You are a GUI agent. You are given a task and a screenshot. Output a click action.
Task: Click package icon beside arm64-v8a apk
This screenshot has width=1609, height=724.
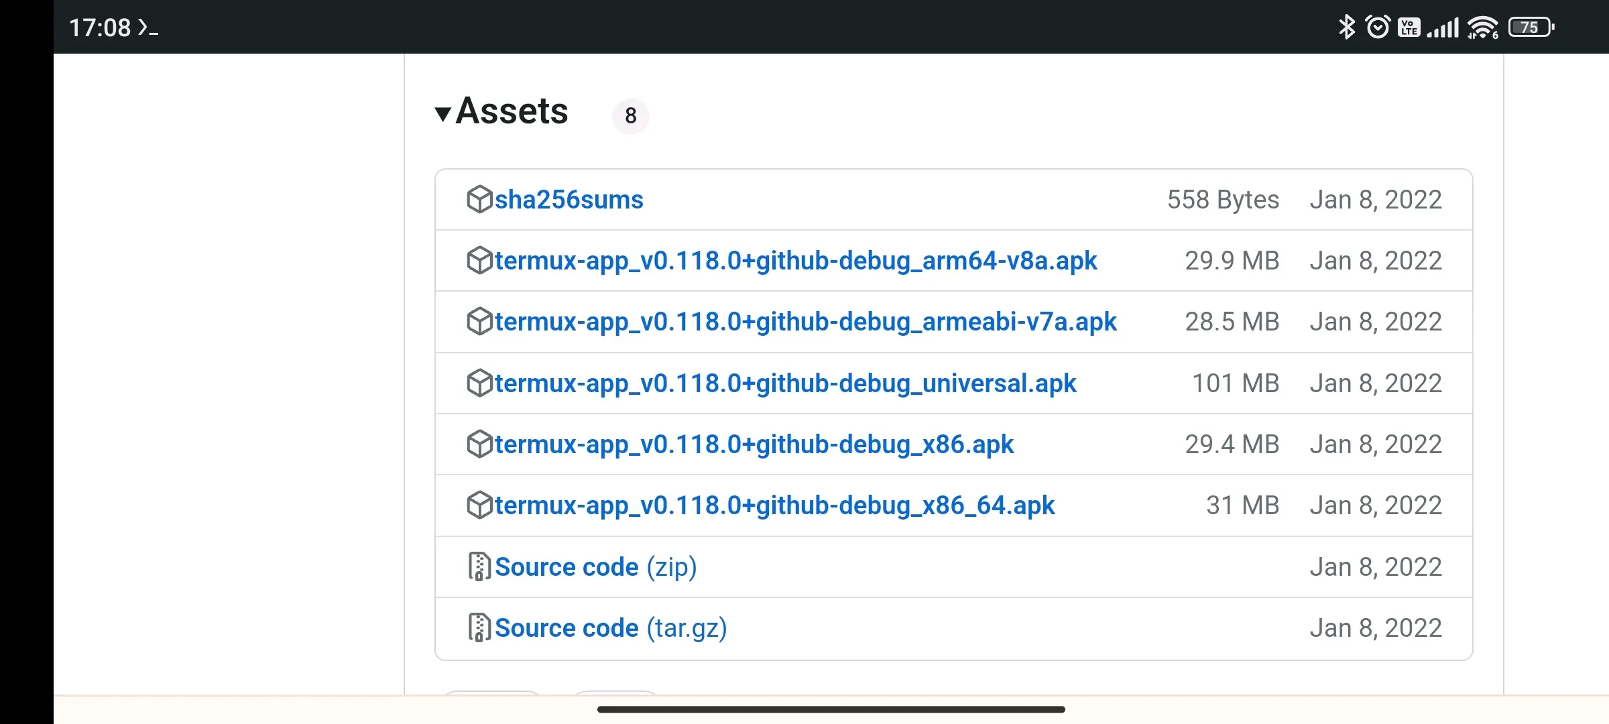[x=479, y=260]
